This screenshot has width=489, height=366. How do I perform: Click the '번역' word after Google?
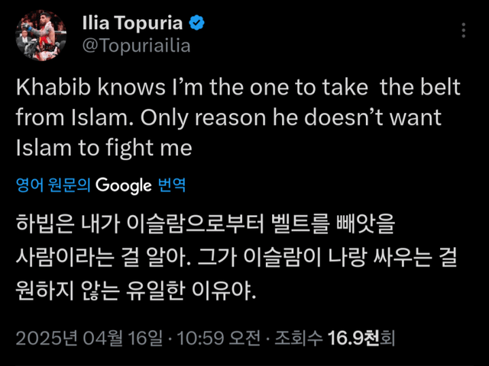[171, 185]
